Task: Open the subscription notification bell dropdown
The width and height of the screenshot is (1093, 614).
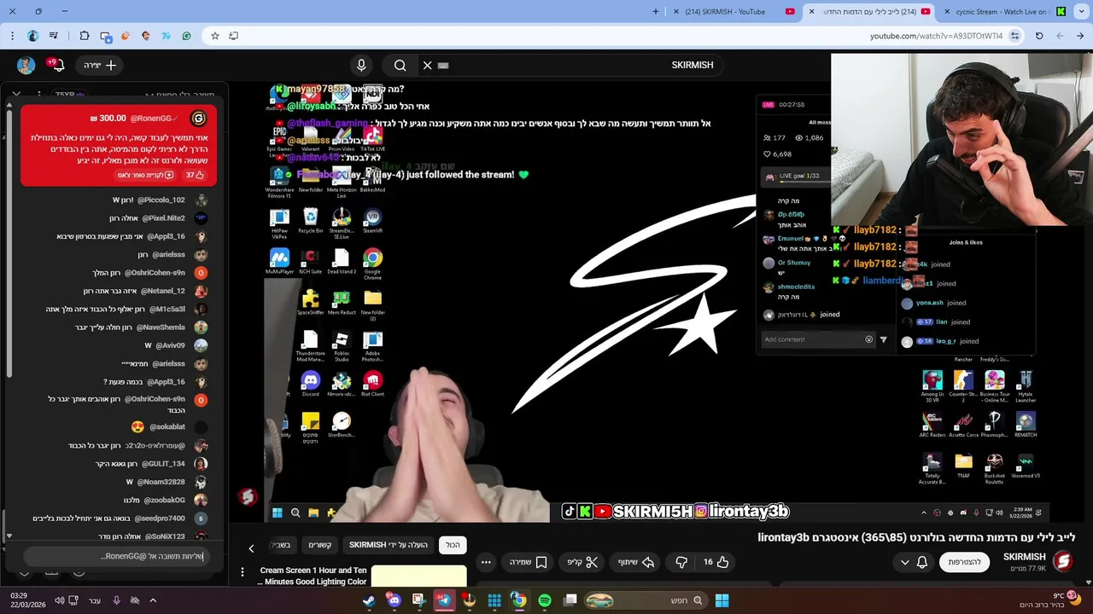Action: click(913, 562)
